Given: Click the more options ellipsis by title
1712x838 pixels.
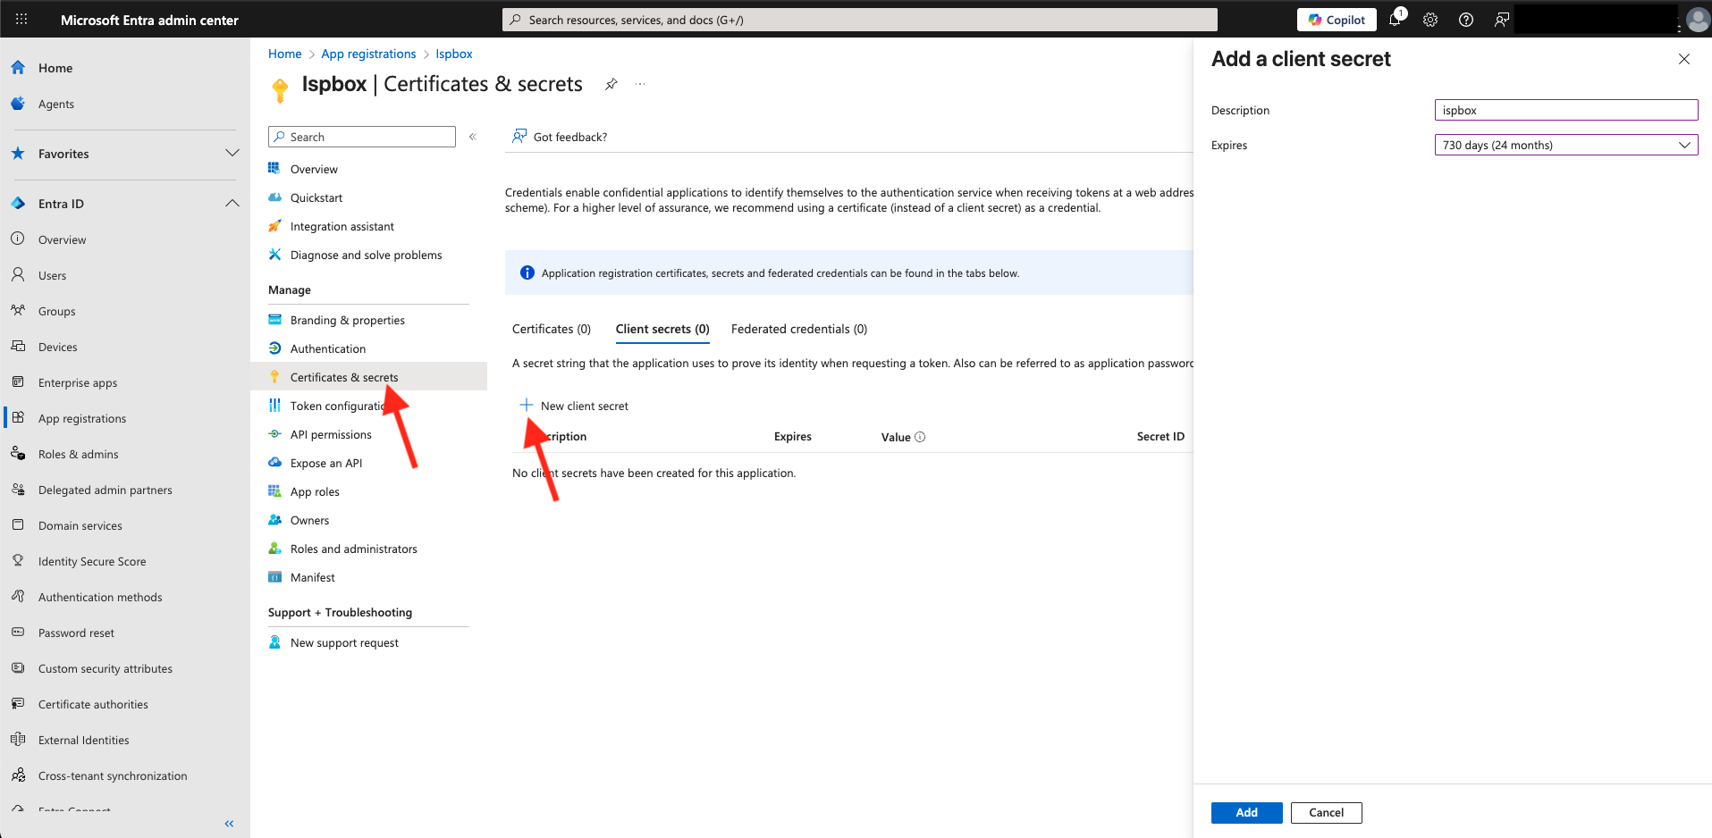Looking at the screenshot, I should 640,84.
